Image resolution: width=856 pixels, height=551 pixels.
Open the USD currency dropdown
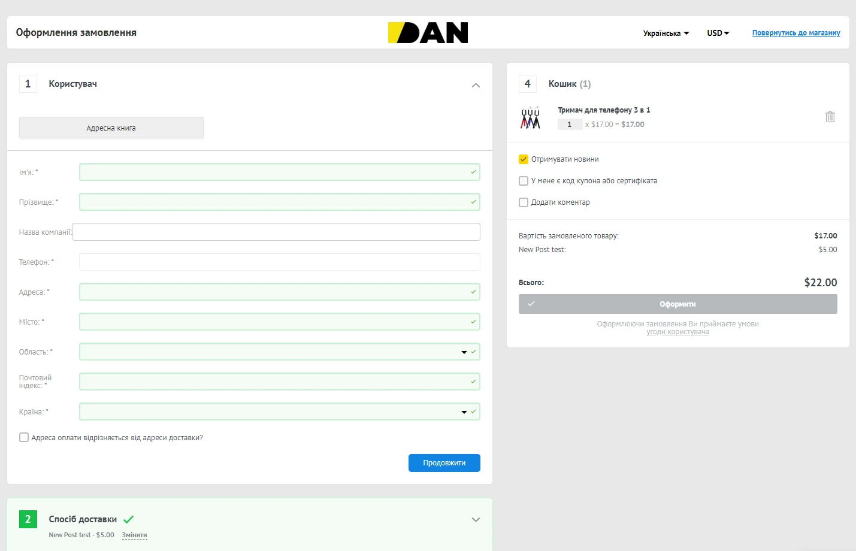(718, 34)
